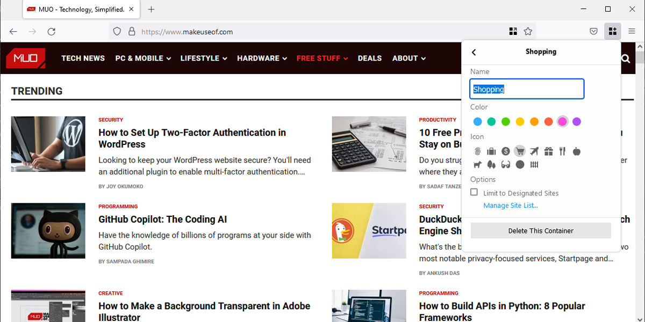Choose the pink container color
Viewport: 645px width, 322px height.
(562, 121)
